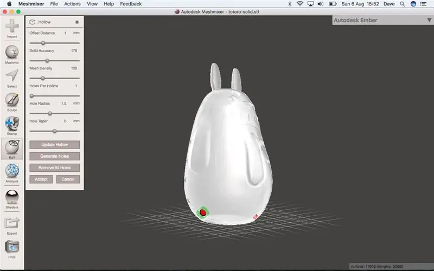Open the Sculpt brushes
Screen dimensions: 434x271
point(12,102)
